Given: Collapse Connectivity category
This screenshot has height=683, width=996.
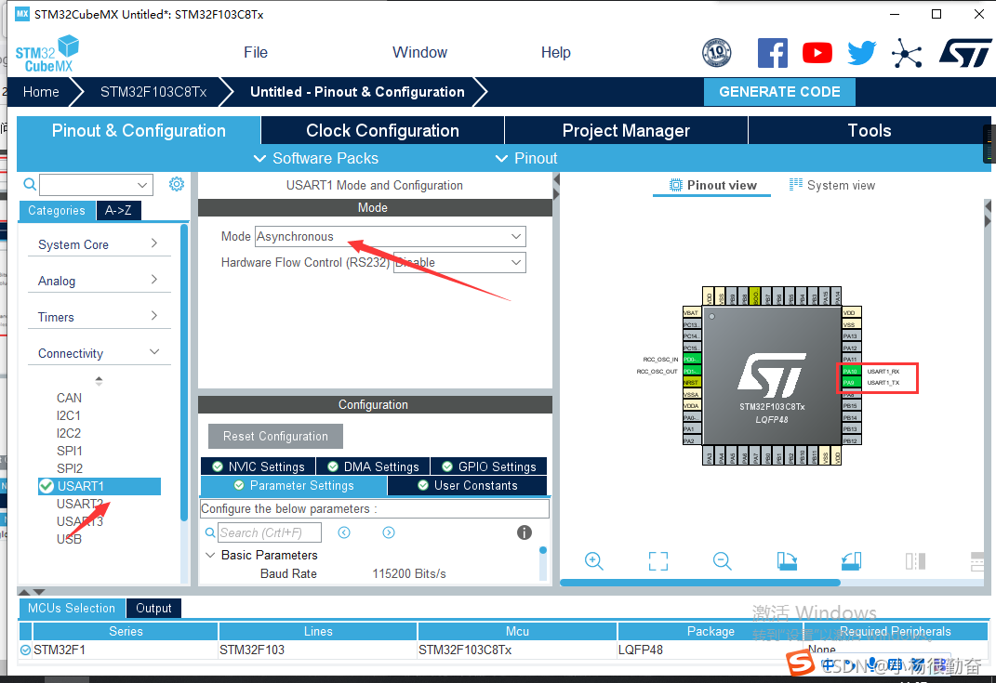Looking at the screenshot, I should coord(100,353).
